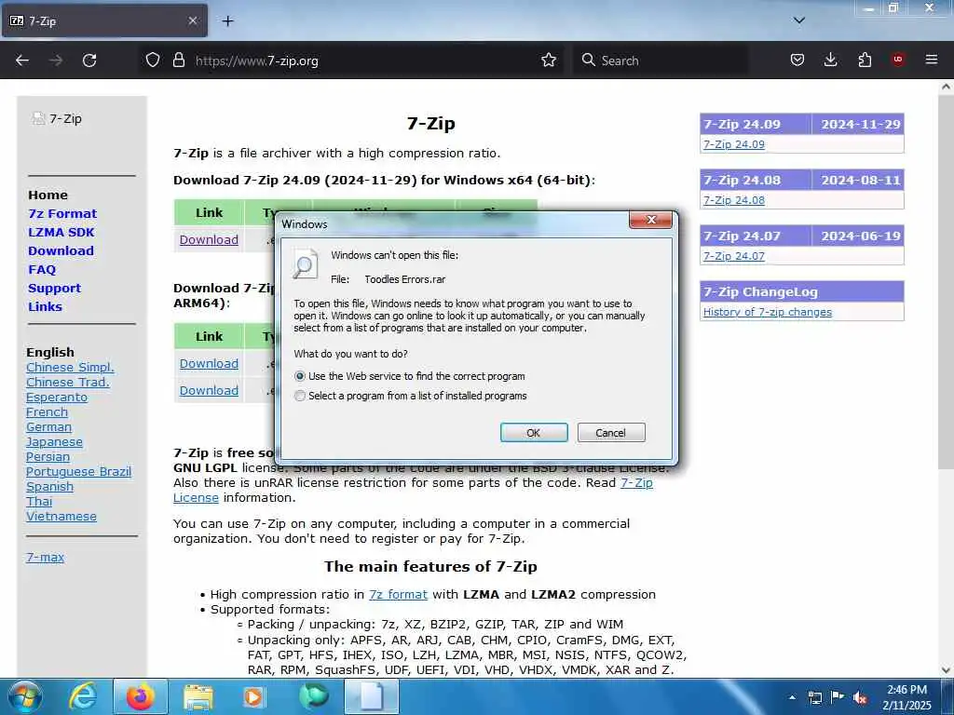Go back with the browser back arrow

point(22,61)
